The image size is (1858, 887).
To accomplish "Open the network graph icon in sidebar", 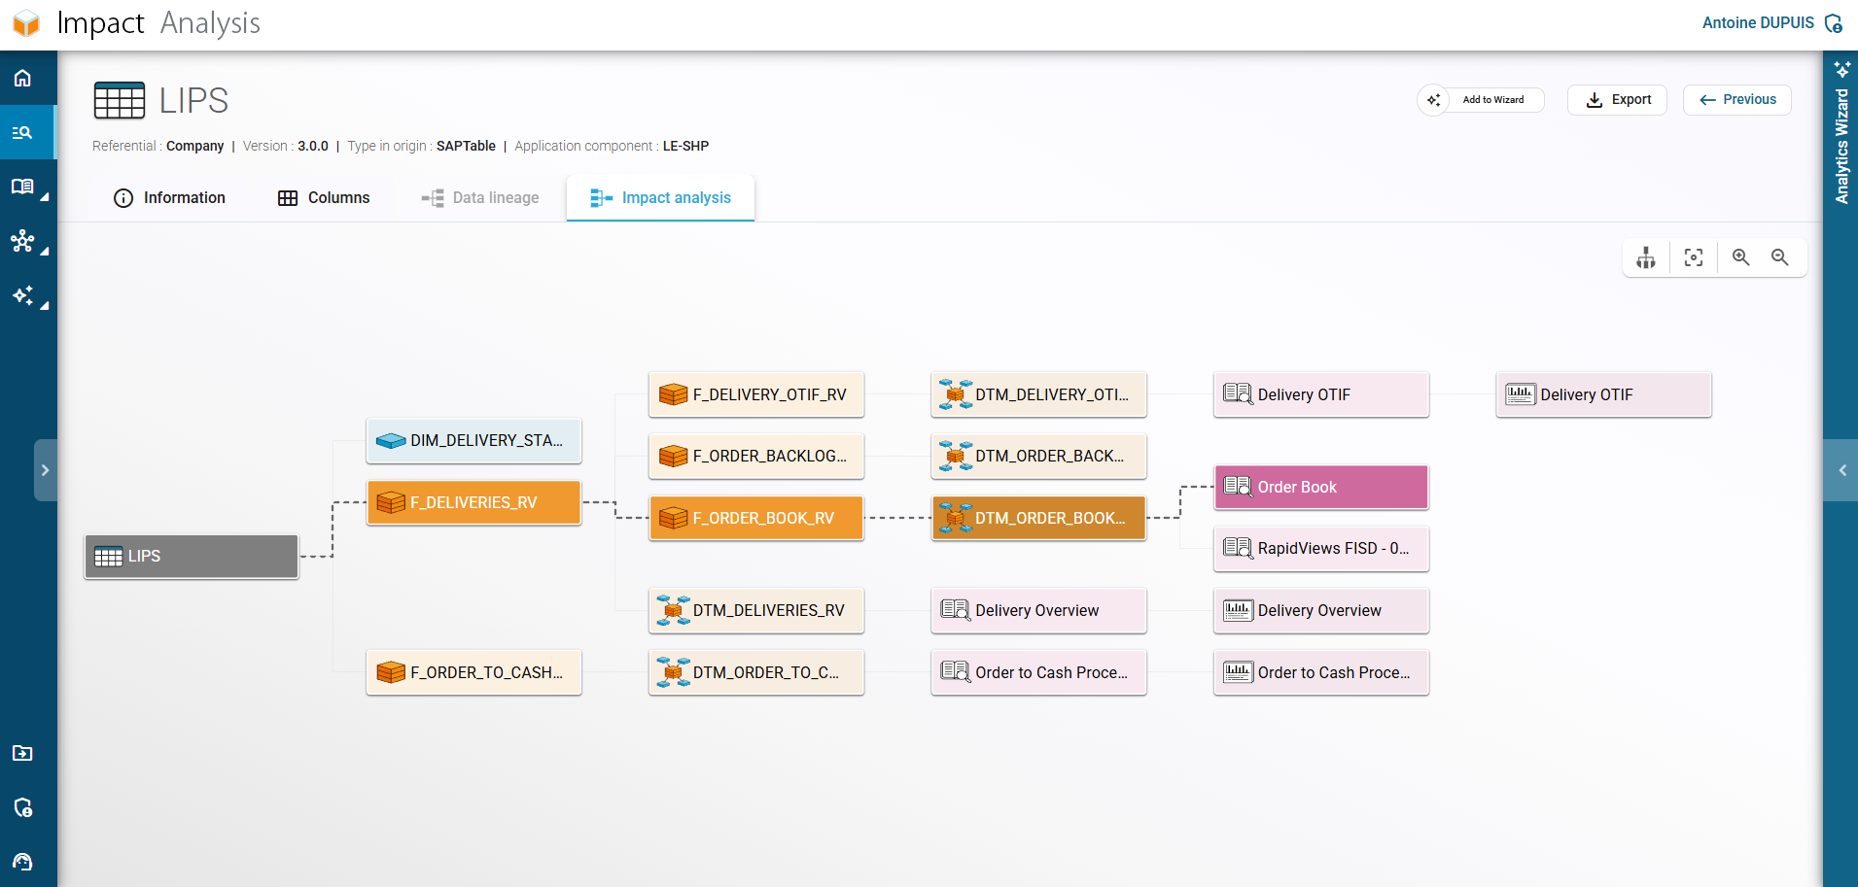I will [22, 241].
